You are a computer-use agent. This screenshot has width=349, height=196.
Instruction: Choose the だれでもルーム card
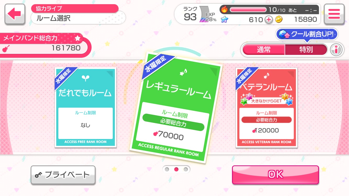(86, 107)
